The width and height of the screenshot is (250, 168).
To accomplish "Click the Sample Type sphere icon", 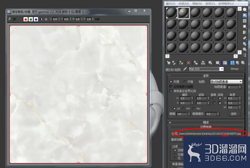I will click(x=245, y=9).
